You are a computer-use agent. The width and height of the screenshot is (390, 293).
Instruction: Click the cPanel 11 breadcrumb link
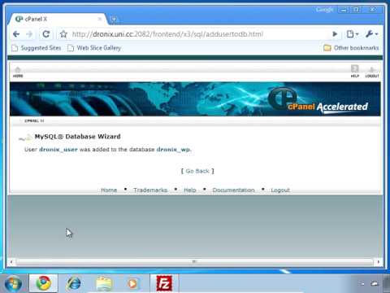pyautogui.click(x=34, y=120)
